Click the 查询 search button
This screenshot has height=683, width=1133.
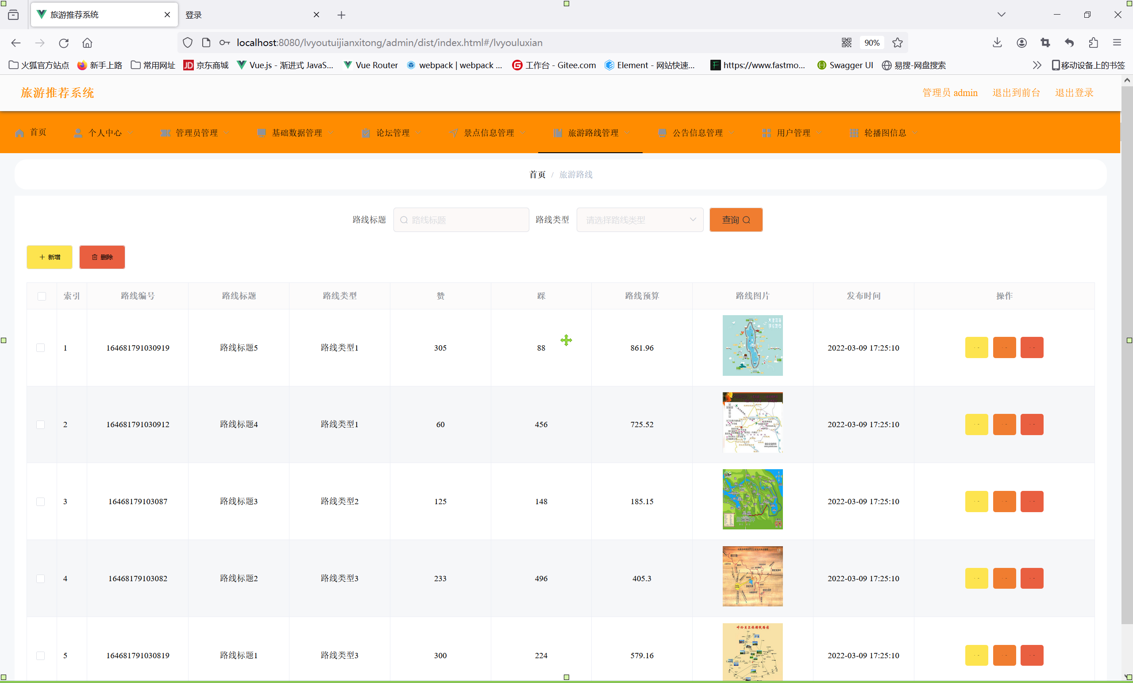point(736,220)
